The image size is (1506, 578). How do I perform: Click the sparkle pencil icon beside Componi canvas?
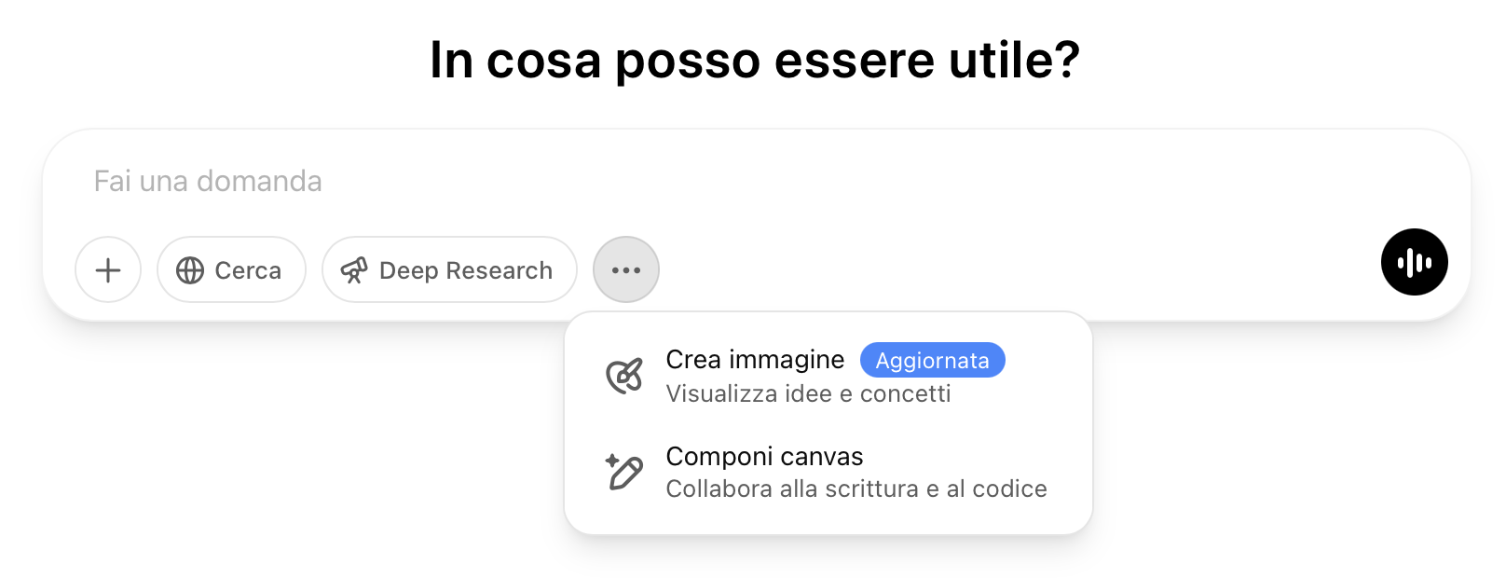point(624,472)
